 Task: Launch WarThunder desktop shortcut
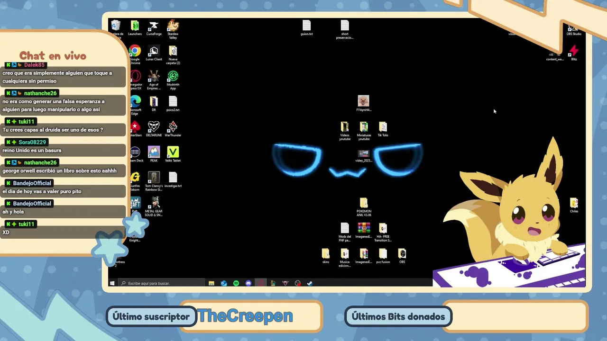click(173, 129)
